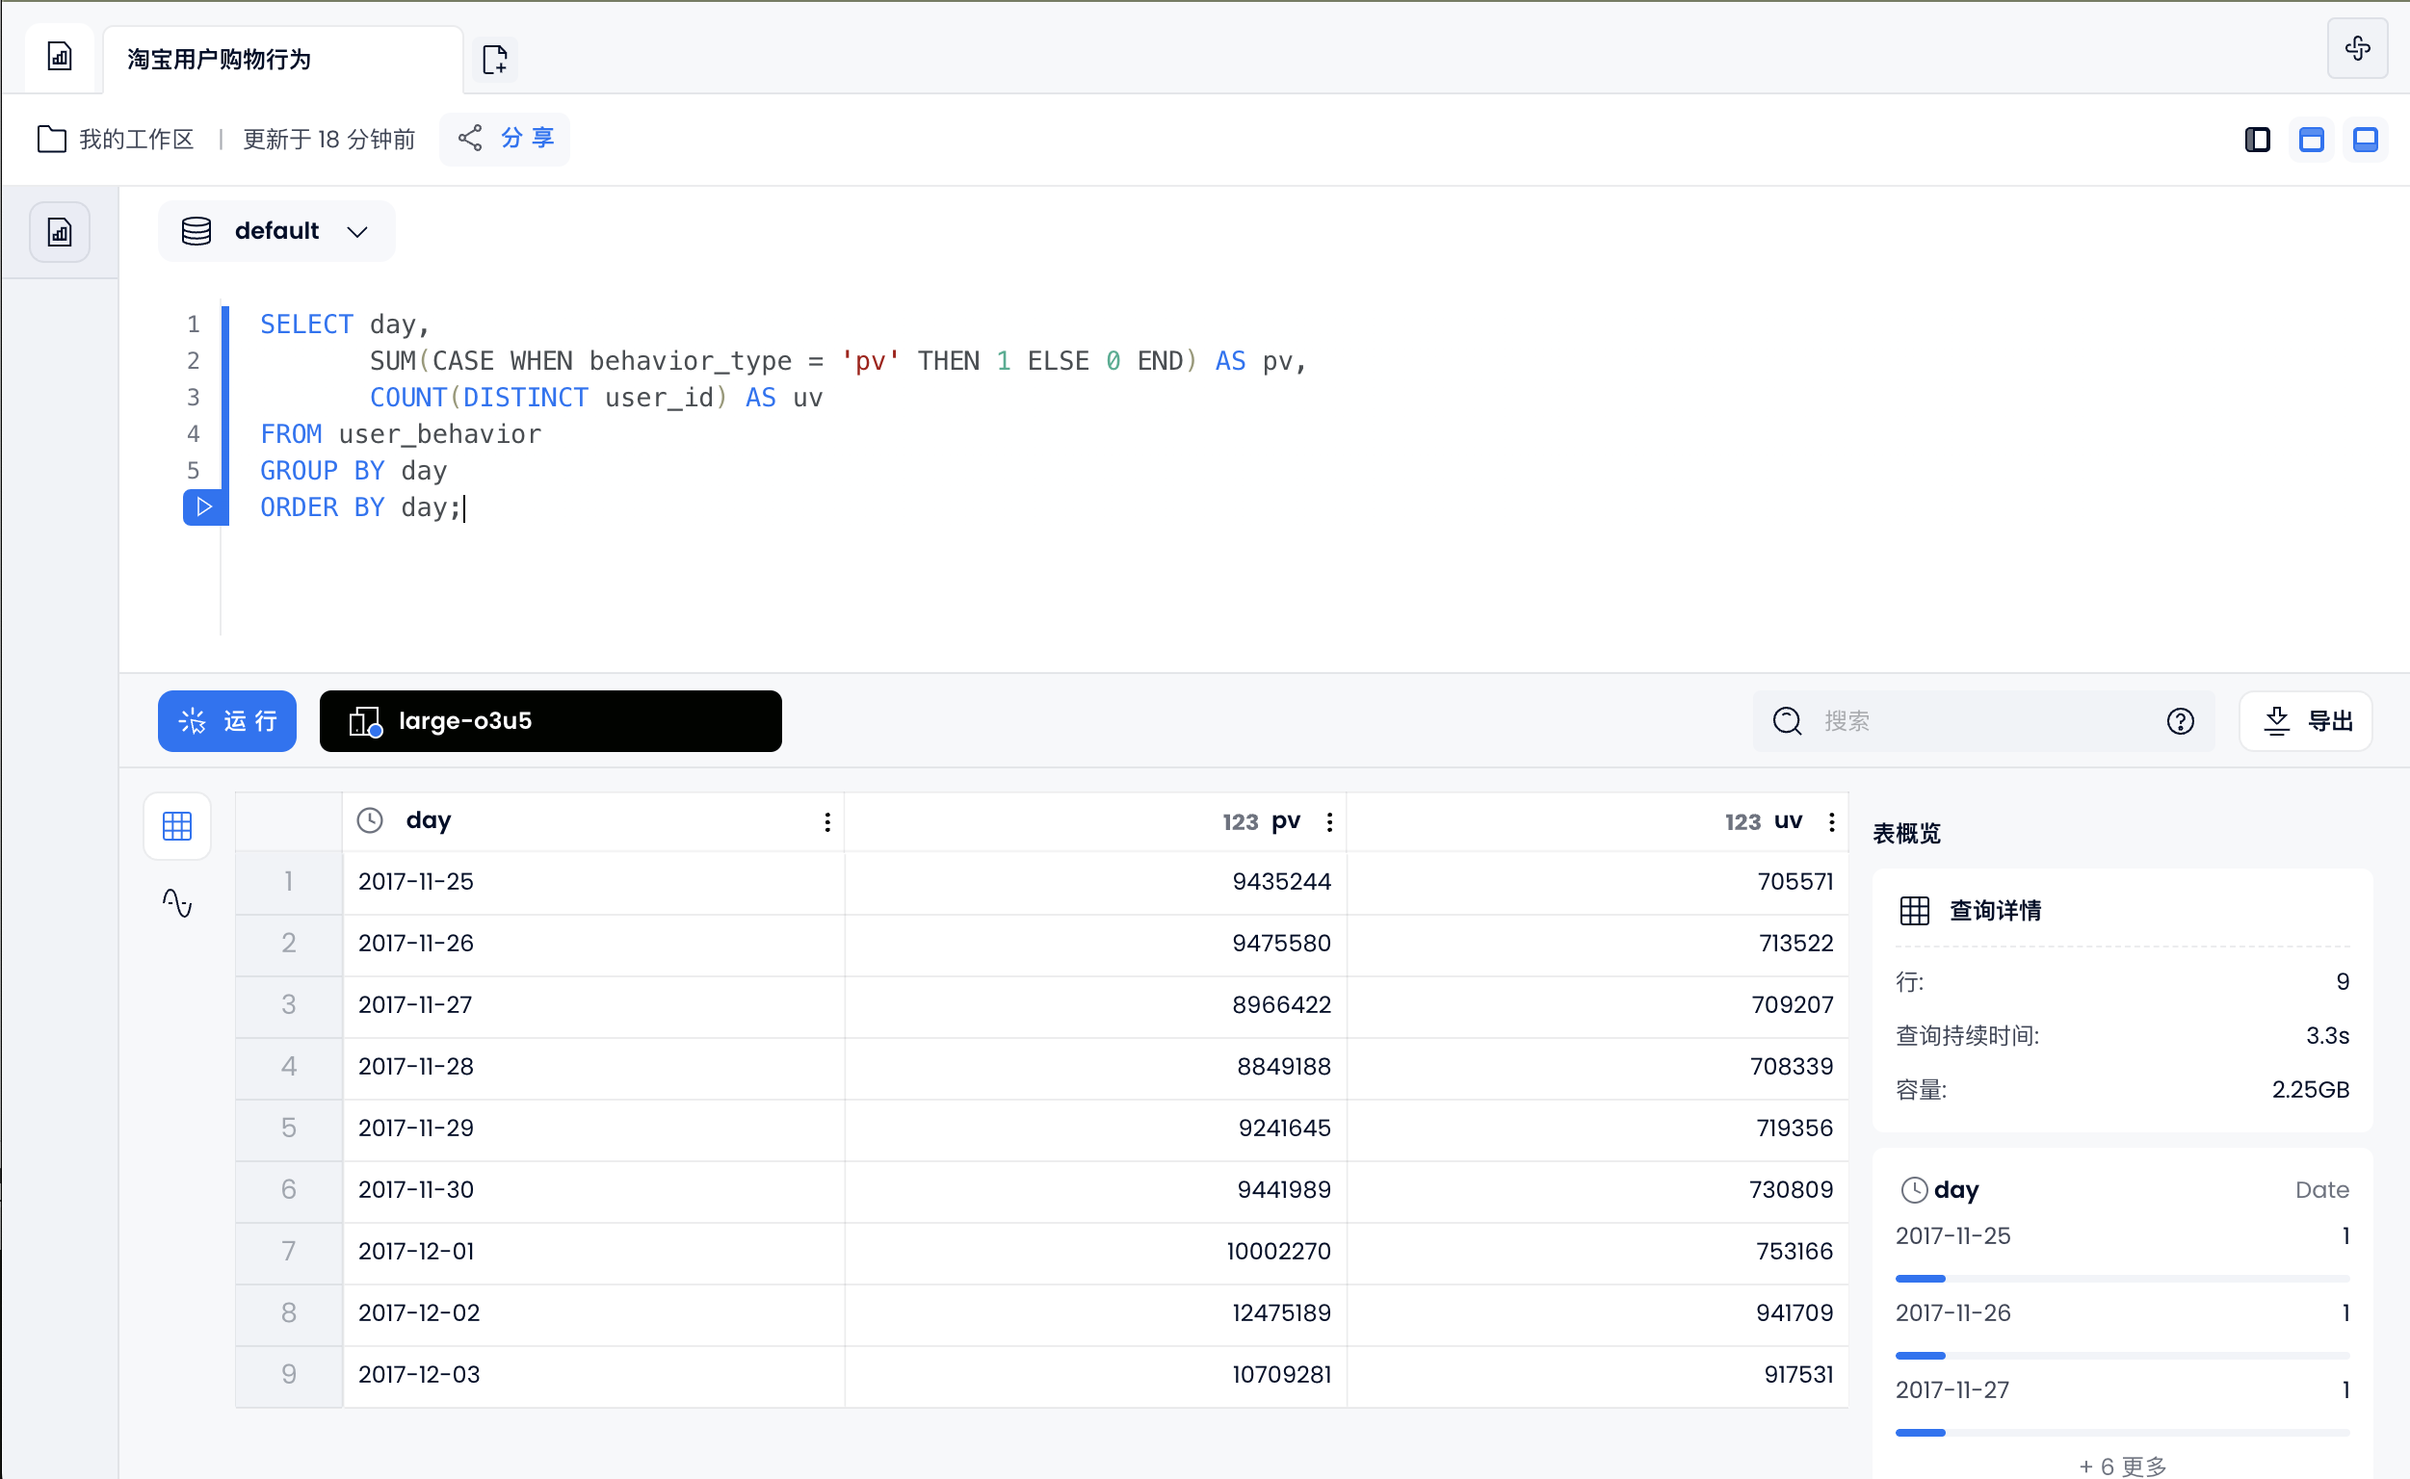Image resolution: width=2410 pixels, height=1479 pixels.
Task: Click the top-right assistant icon
Action: 2357,48
